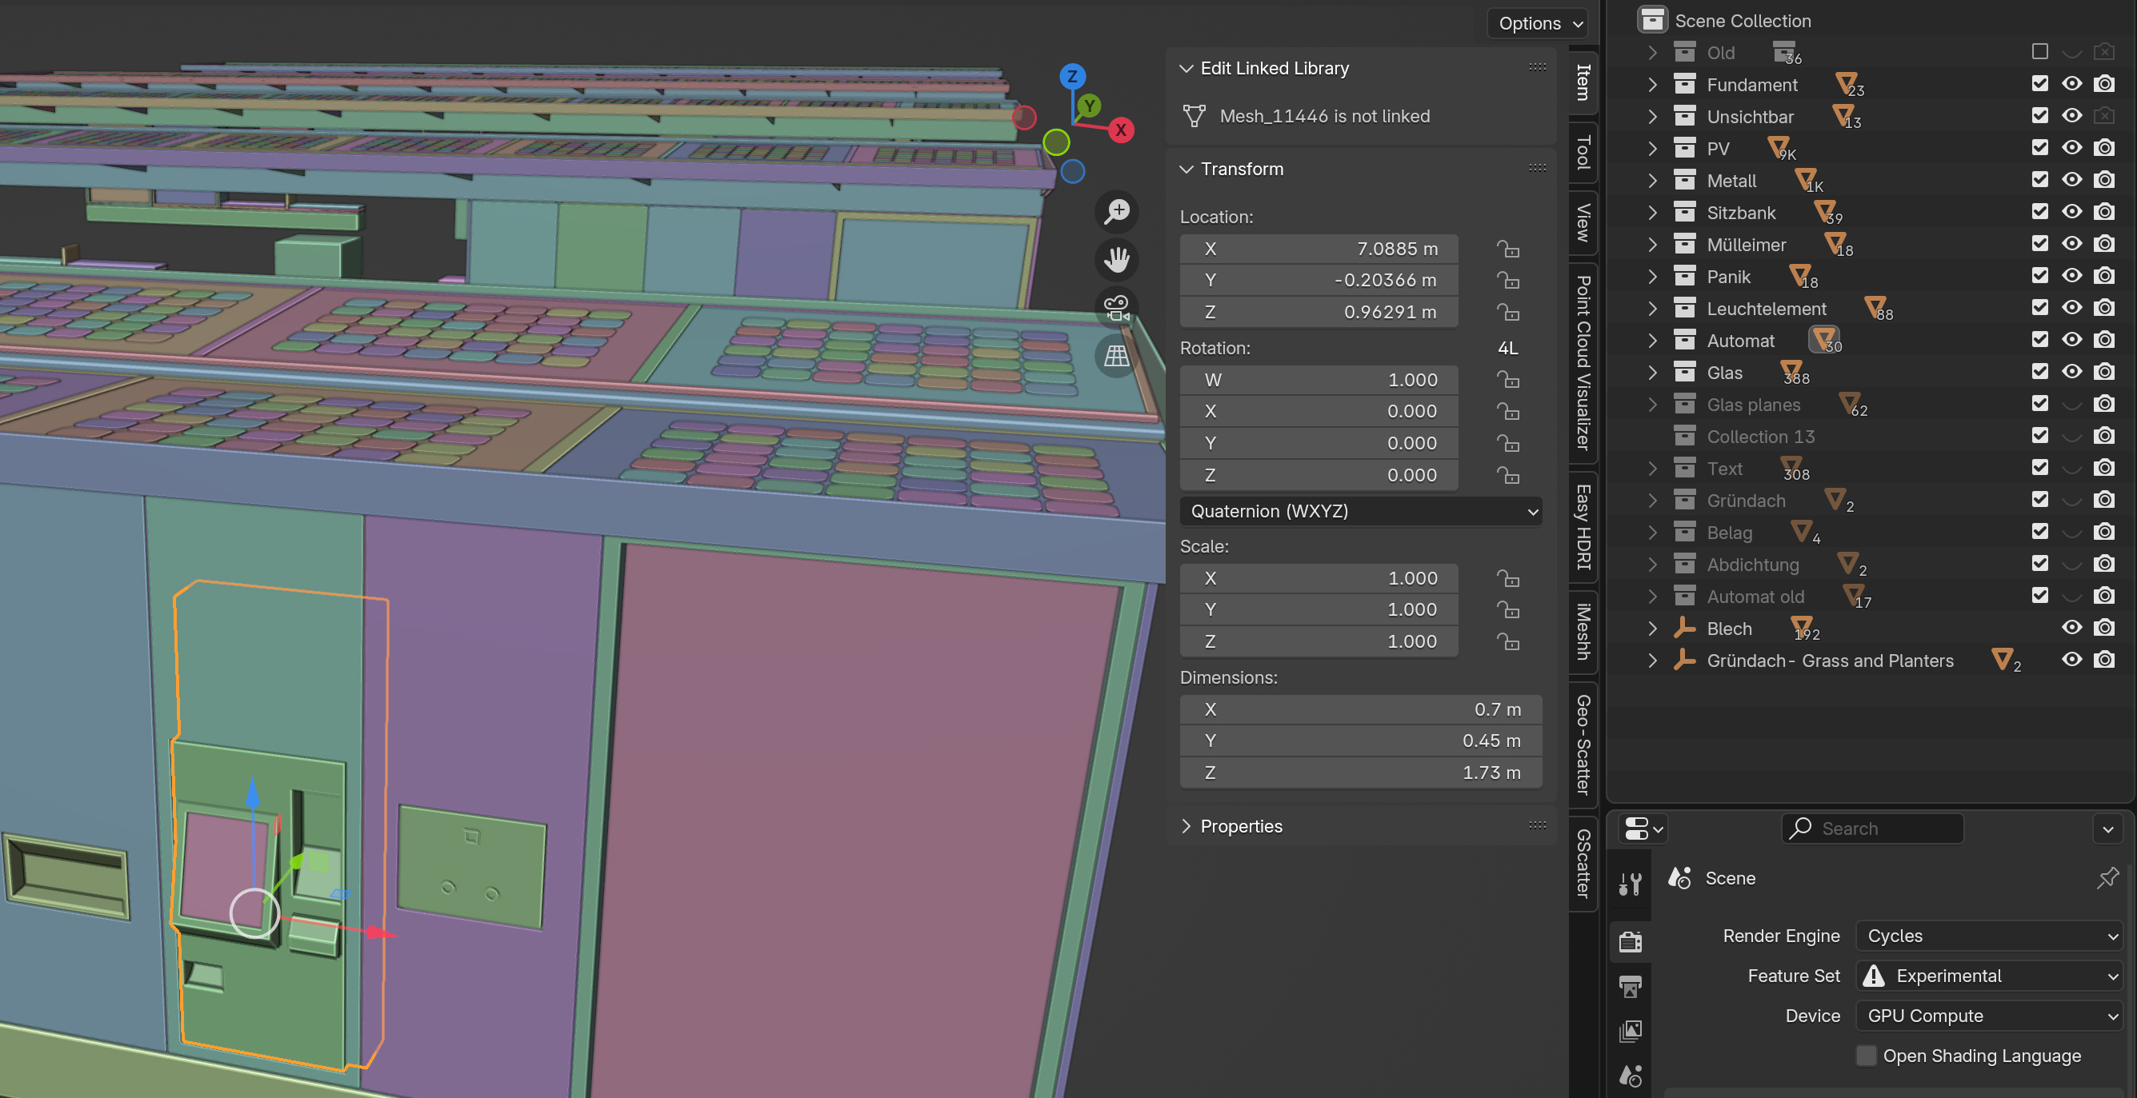Switch to the Tool sidebar tab
The image size is (2137, 1098).
click(1583, 153)
